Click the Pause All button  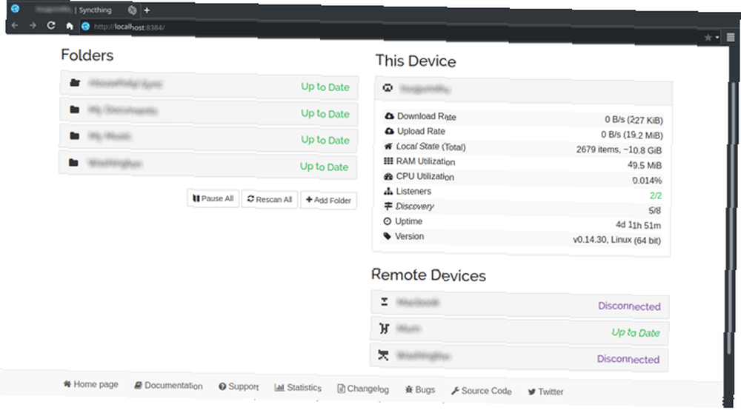(213, 198)
